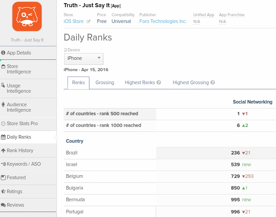
Task: Click Brazil's rank value 236
Action: pyautogui.click(x=236, y=153)
